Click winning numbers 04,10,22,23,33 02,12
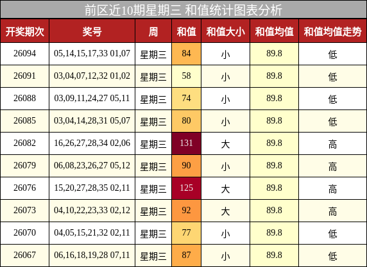 pyautogui.click(x=92, y=211)
